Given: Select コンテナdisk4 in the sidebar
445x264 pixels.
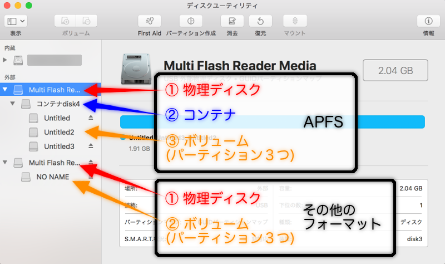Looking at the screenshot, I should point(58,104).
